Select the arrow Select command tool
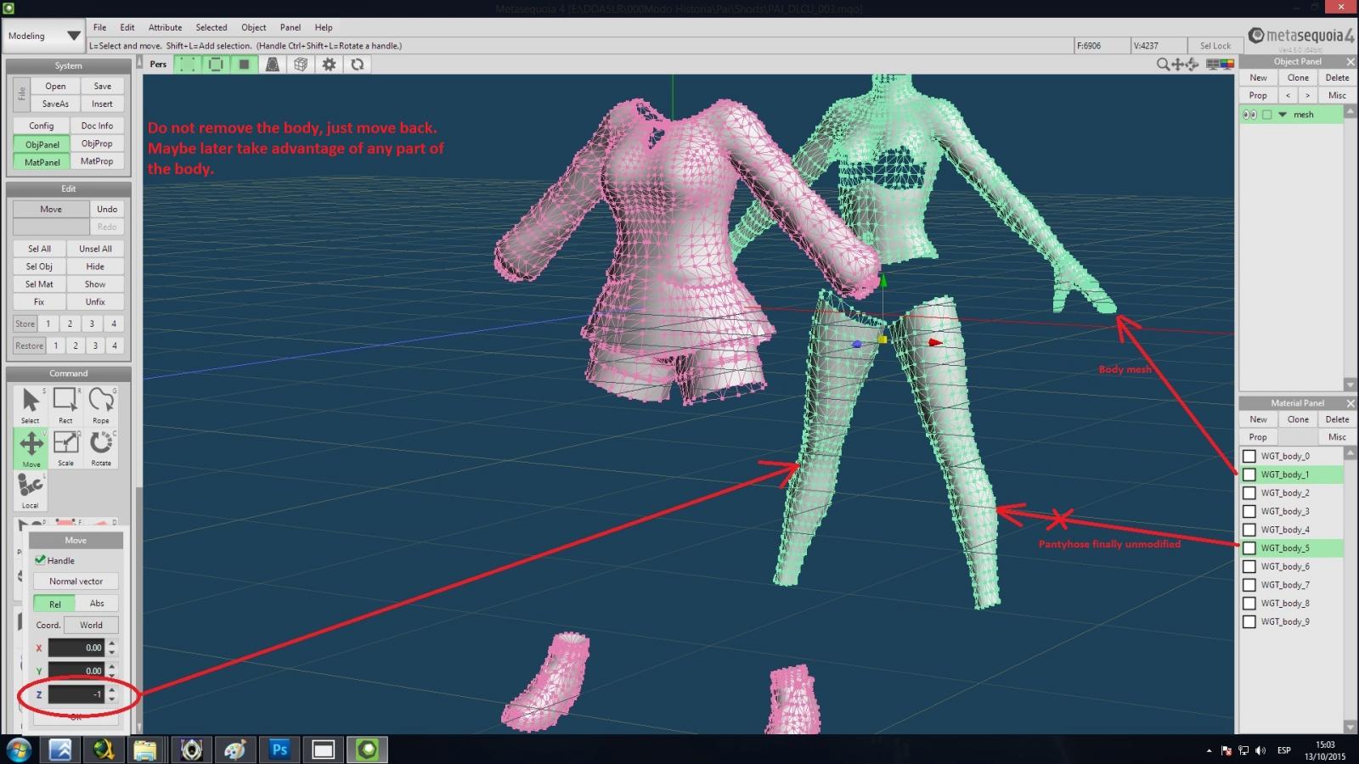The width and height of the screenshot is (1359, 764). pyautogui.click(x=31, y=405)
